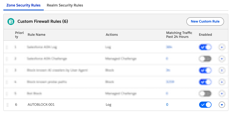Click the Matching Traffic Past 24 Hours header

(179, 35)
